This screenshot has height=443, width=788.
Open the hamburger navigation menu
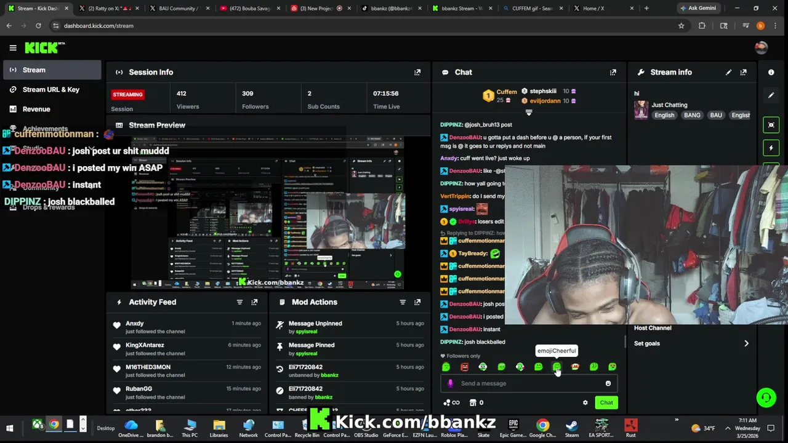(13, 47)
